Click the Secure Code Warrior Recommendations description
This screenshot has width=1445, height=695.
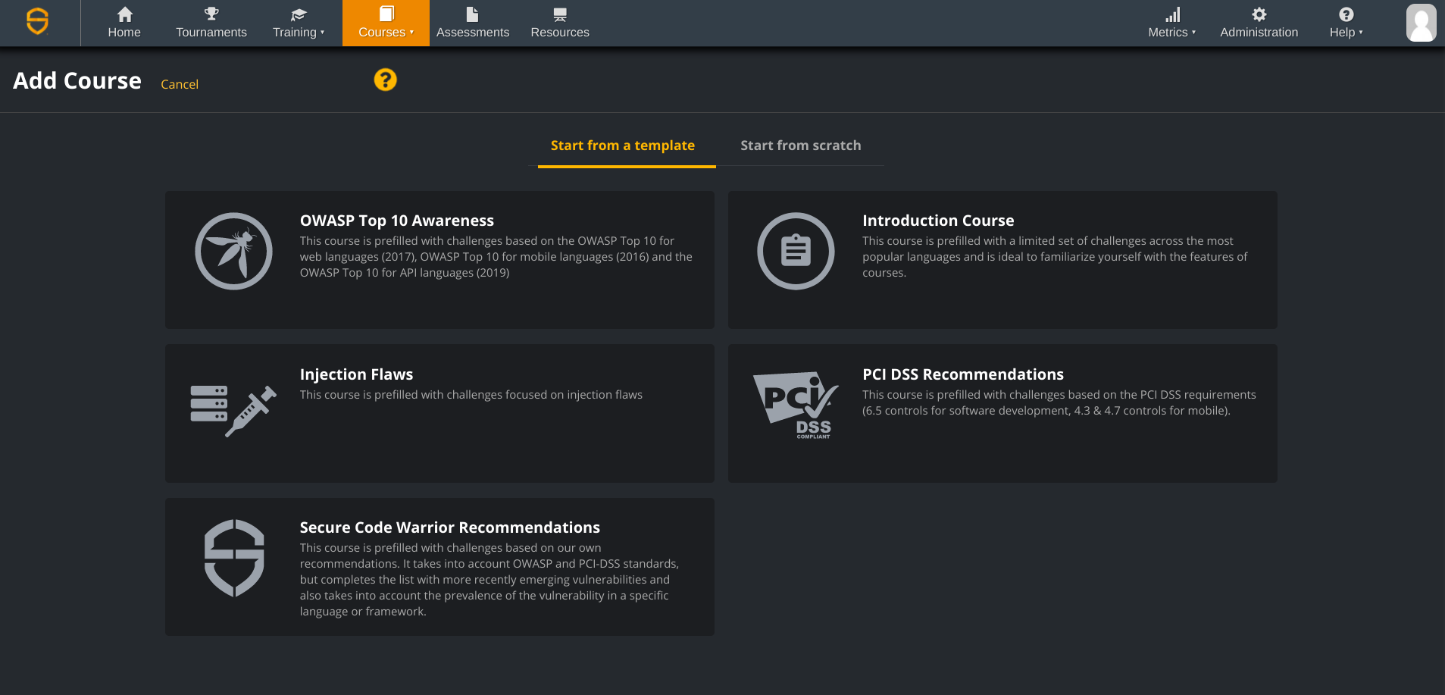coord(489,580)
